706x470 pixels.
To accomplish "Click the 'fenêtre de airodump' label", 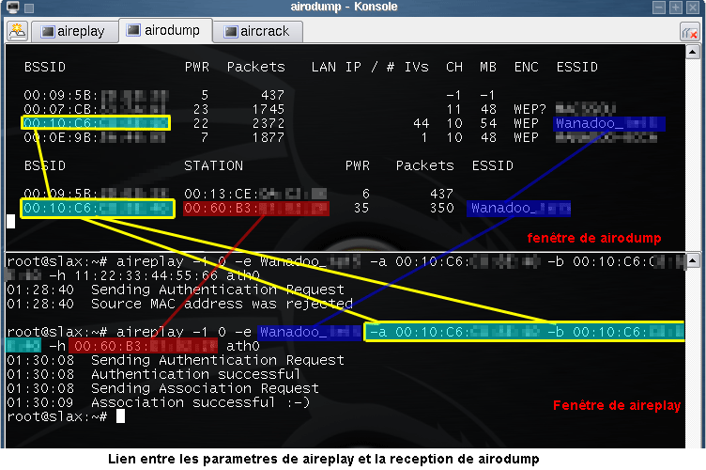I will coord(594,238).
